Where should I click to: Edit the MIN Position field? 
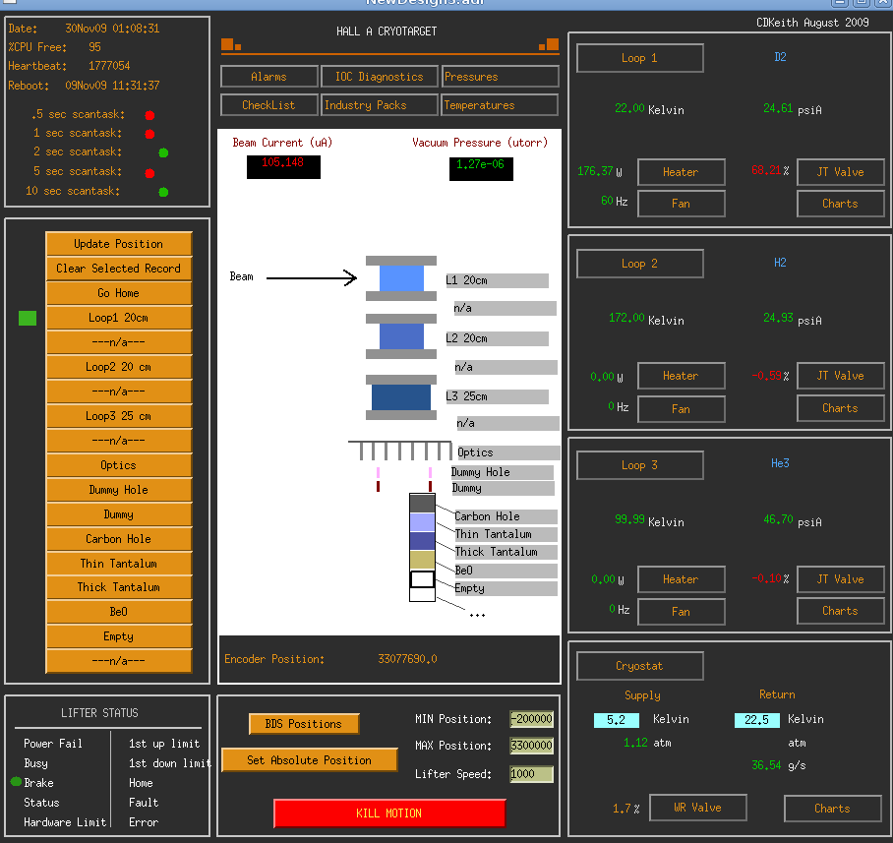(x=531, y=719)
